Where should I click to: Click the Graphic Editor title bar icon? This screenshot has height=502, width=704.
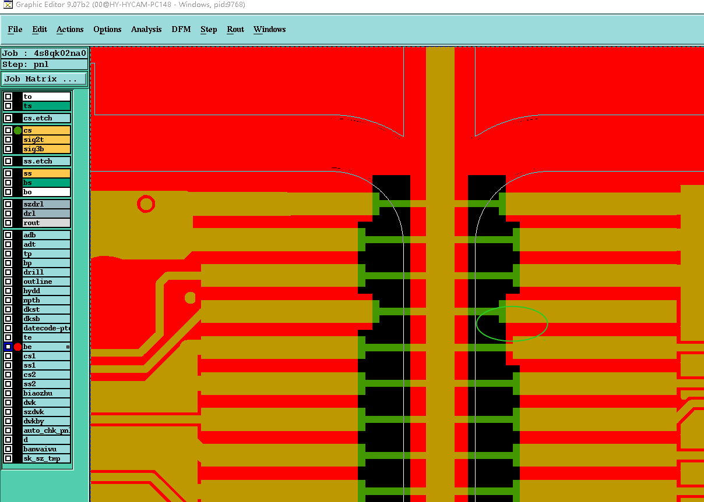tap(8, 5)
